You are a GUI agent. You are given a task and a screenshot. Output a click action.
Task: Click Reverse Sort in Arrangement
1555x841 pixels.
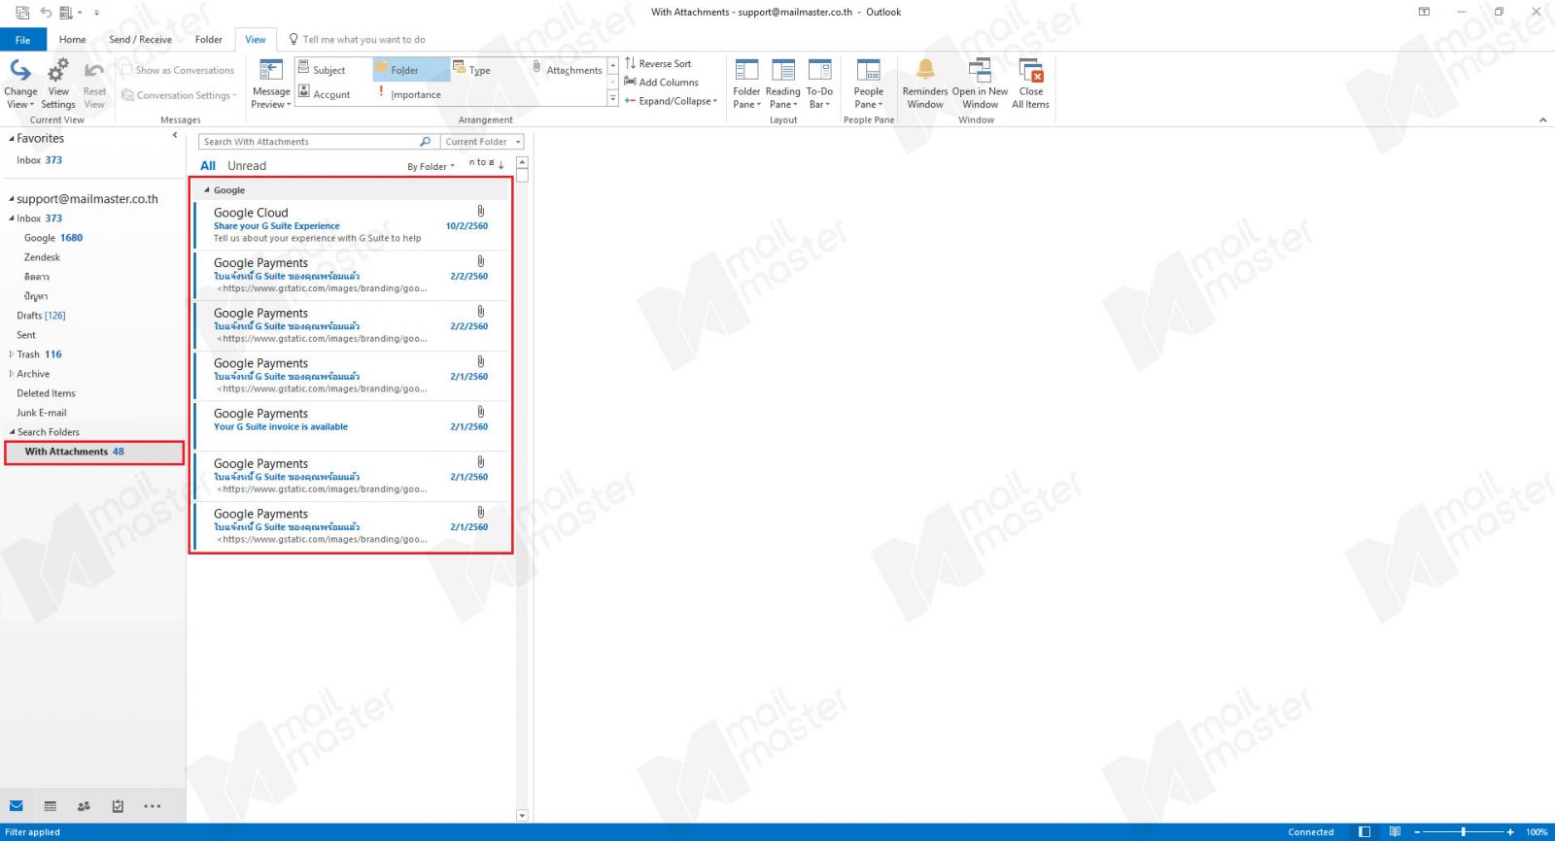658,64
